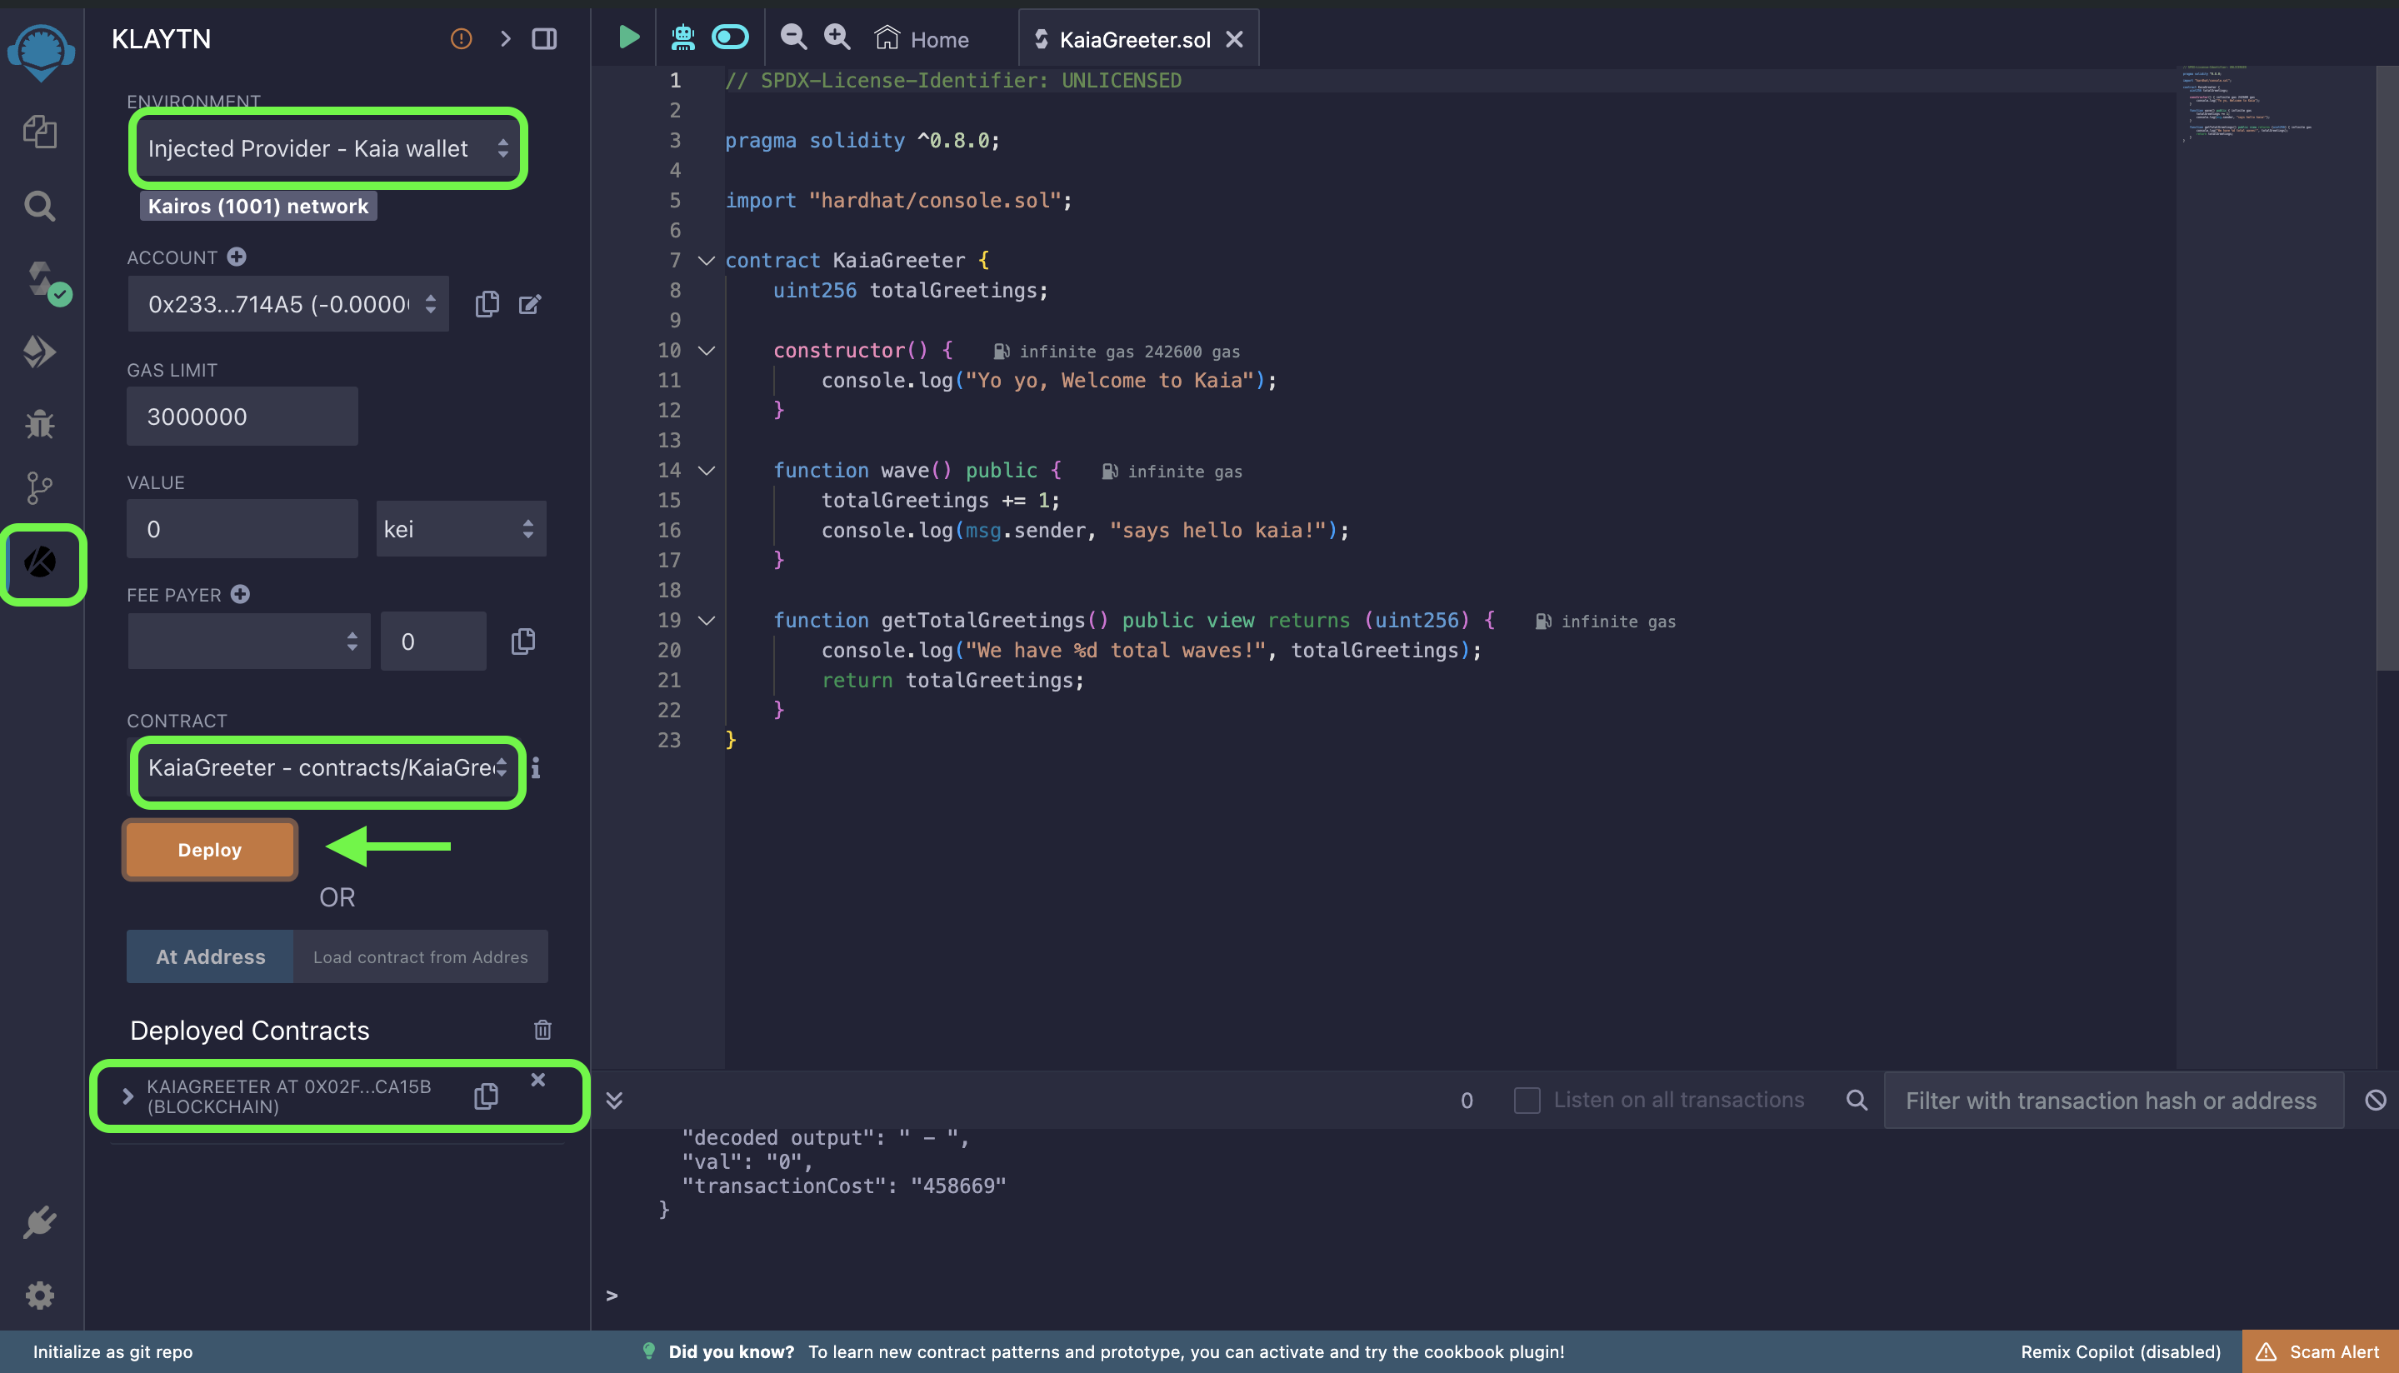
Task: Open the Git source control icon
Action: pyautogui.click(x=40, y=487)
